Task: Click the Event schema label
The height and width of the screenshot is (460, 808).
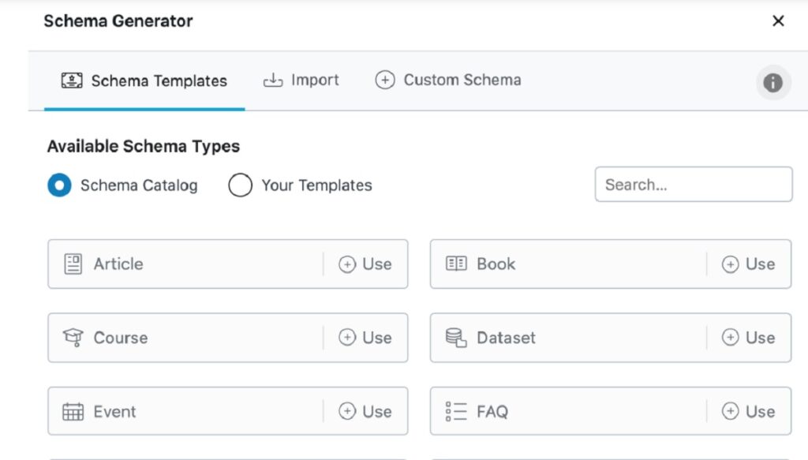Action: (x=115, y=412)
